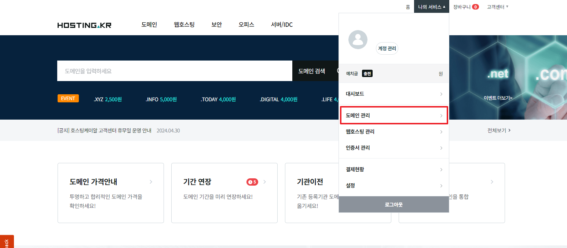Click the shopping cart count badge
The width and height of the screenshot is (567, 248).
pyautogui.click(x=475, y=7)
